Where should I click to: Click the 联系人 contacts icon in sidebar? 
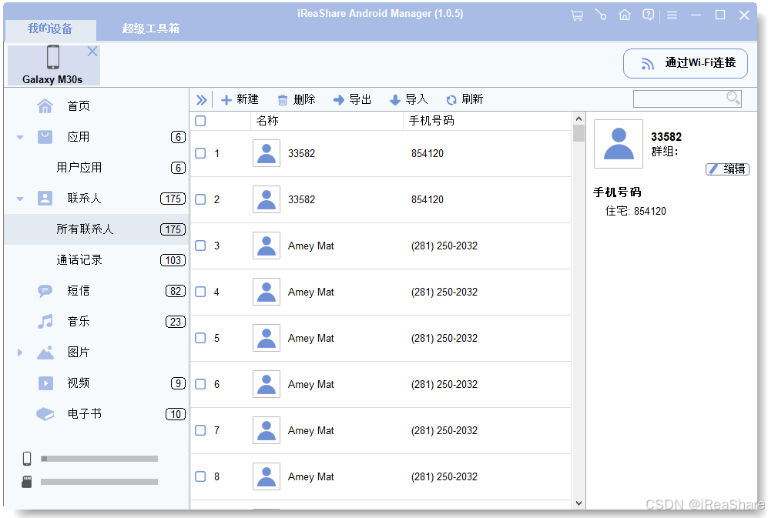pyautogui.click(x=45, y=199)
